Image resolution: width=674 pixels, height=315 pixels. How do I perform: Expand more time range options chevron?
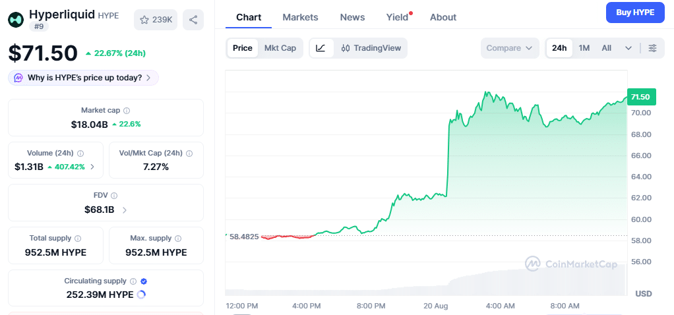[x=628, y=48]
